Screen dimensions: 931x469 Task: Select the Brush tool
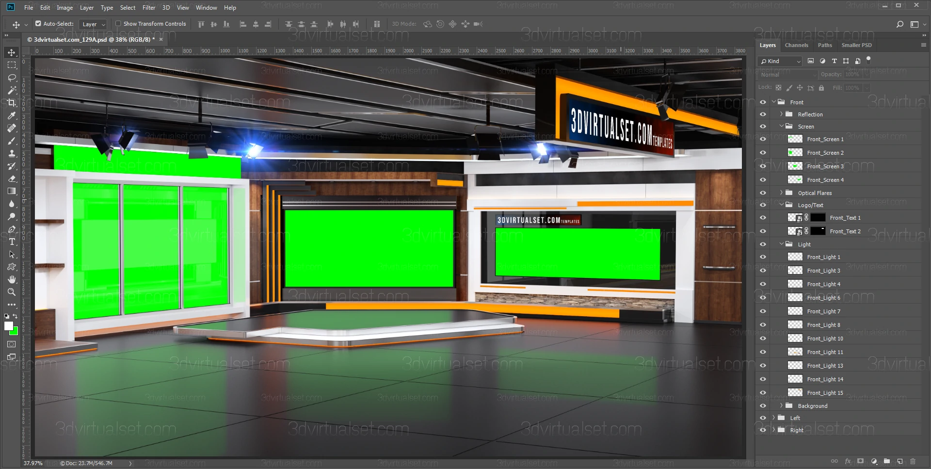[12, 141]
